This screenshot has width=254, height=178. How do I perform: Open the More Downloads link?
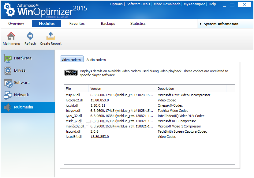pyautogui.click(x=167, y=4)
